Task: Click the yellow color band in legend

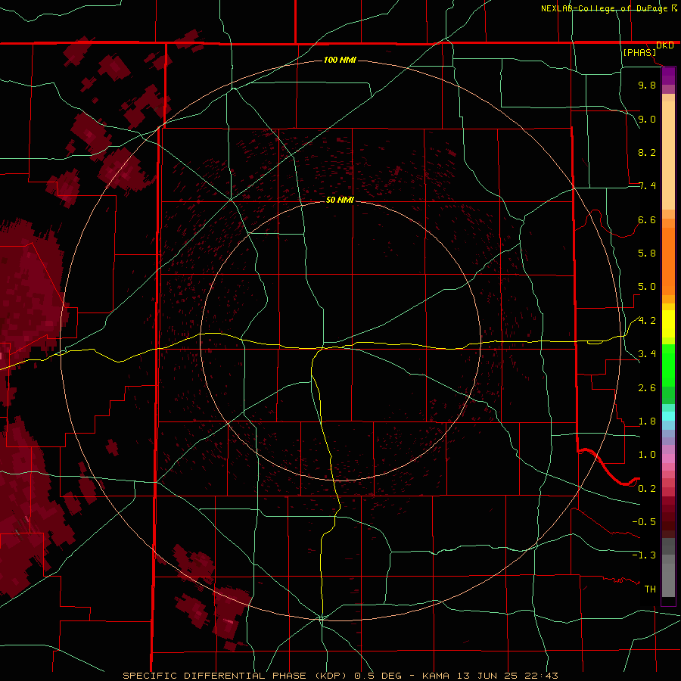Action: (668, 324)
